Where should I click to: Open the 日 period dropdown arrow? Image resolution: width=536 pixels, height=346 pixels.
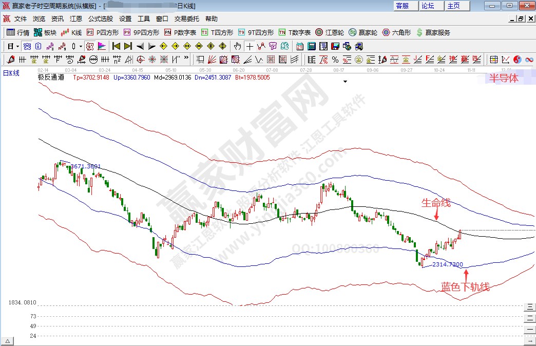[17, 46]
